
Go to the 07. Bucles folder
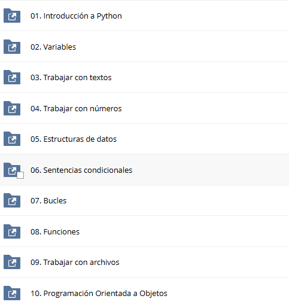[48, 200]
